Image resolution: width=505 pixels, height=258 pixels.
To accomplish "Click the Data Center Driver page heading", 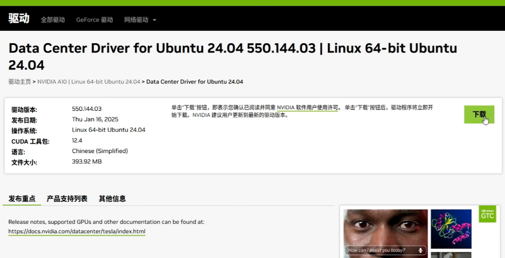I will [233, 57].
